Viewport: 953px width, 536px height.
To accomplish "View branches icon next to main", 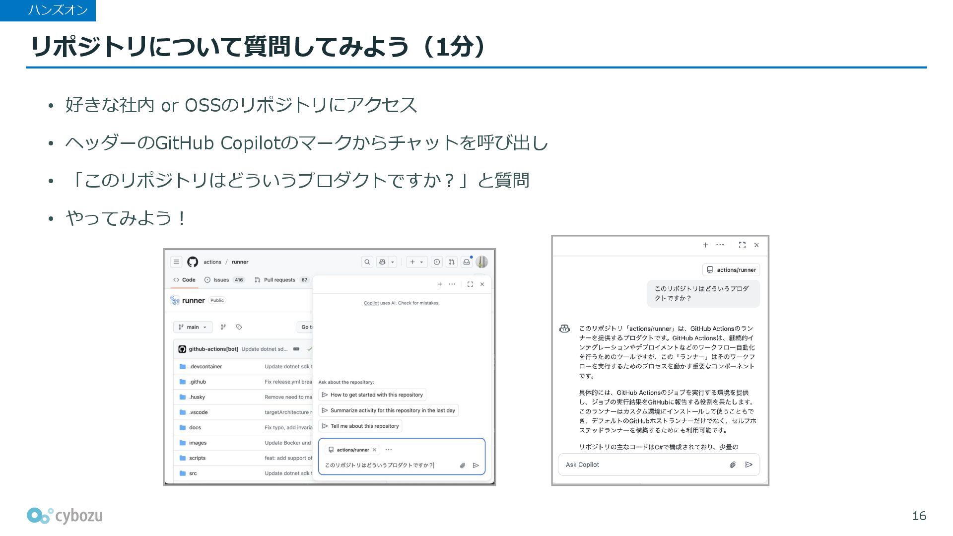I will click(223, 327).
